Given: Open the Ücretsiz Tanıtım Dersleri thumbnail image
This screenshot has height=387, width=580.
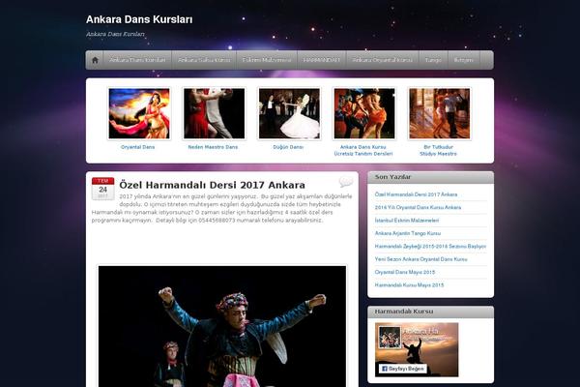Looking at the screenshot, I should point(364,114).
